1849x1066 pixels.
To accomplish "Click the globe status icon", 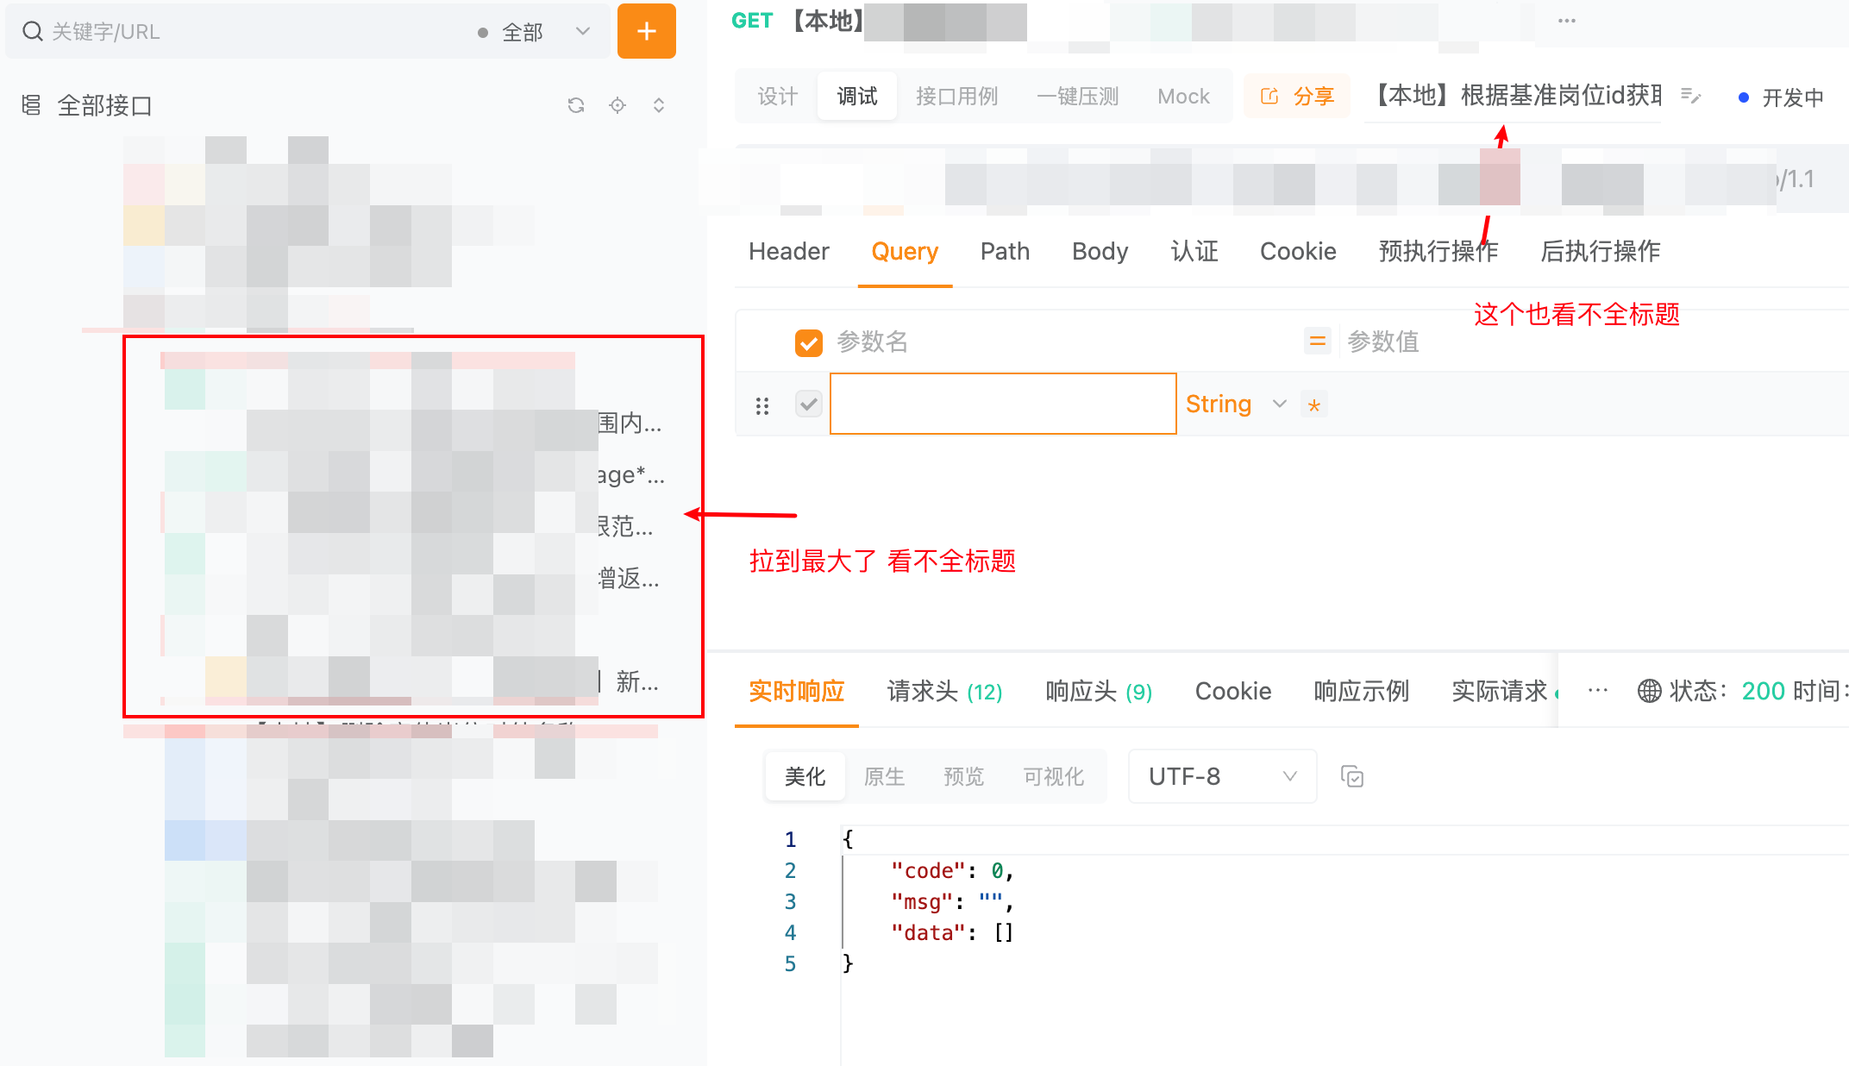I will 1649,691.
